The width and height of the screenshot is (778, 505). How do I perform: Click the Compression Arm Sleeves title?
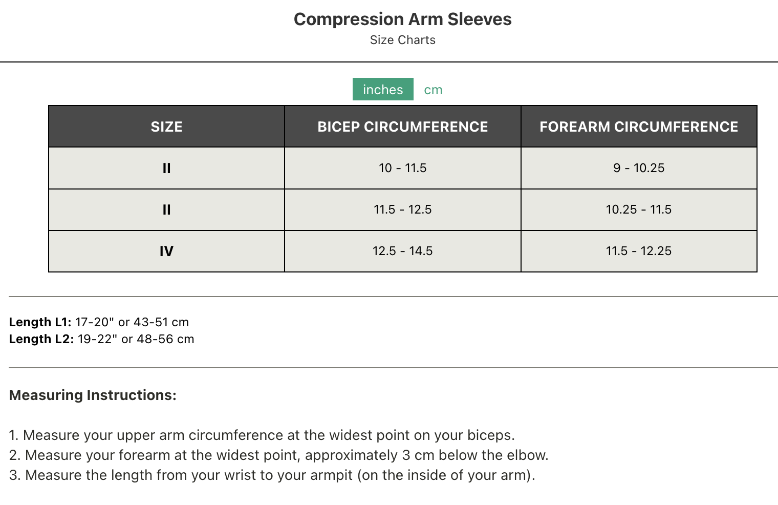click(x=403, y=19)
